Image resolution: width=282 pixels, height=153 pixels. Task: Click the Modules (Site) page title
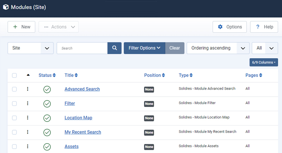(29, 7)
